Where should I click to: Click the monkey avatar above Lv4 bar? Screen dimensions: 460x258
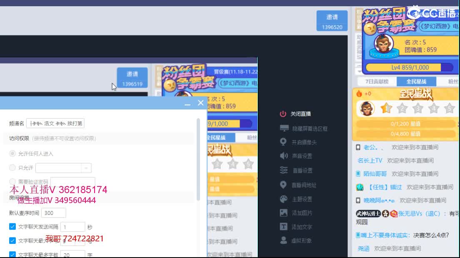coord(383,45)
